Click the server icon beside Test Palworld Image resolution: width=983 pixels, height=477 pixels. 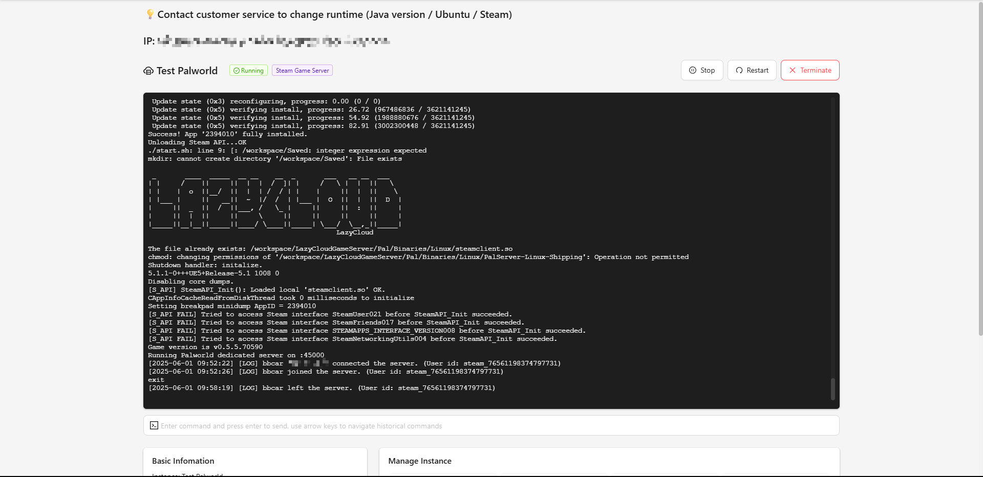pos(148,71)
